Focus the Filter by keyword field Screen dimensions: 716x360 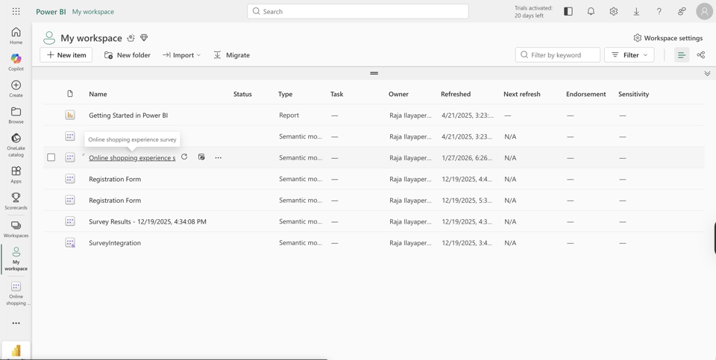[558, 54]
